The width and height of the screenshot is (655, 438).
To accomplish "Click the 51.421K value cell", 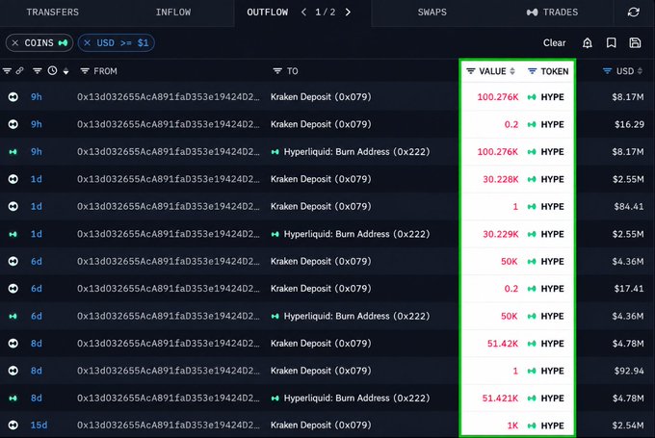I will point(500,399).
